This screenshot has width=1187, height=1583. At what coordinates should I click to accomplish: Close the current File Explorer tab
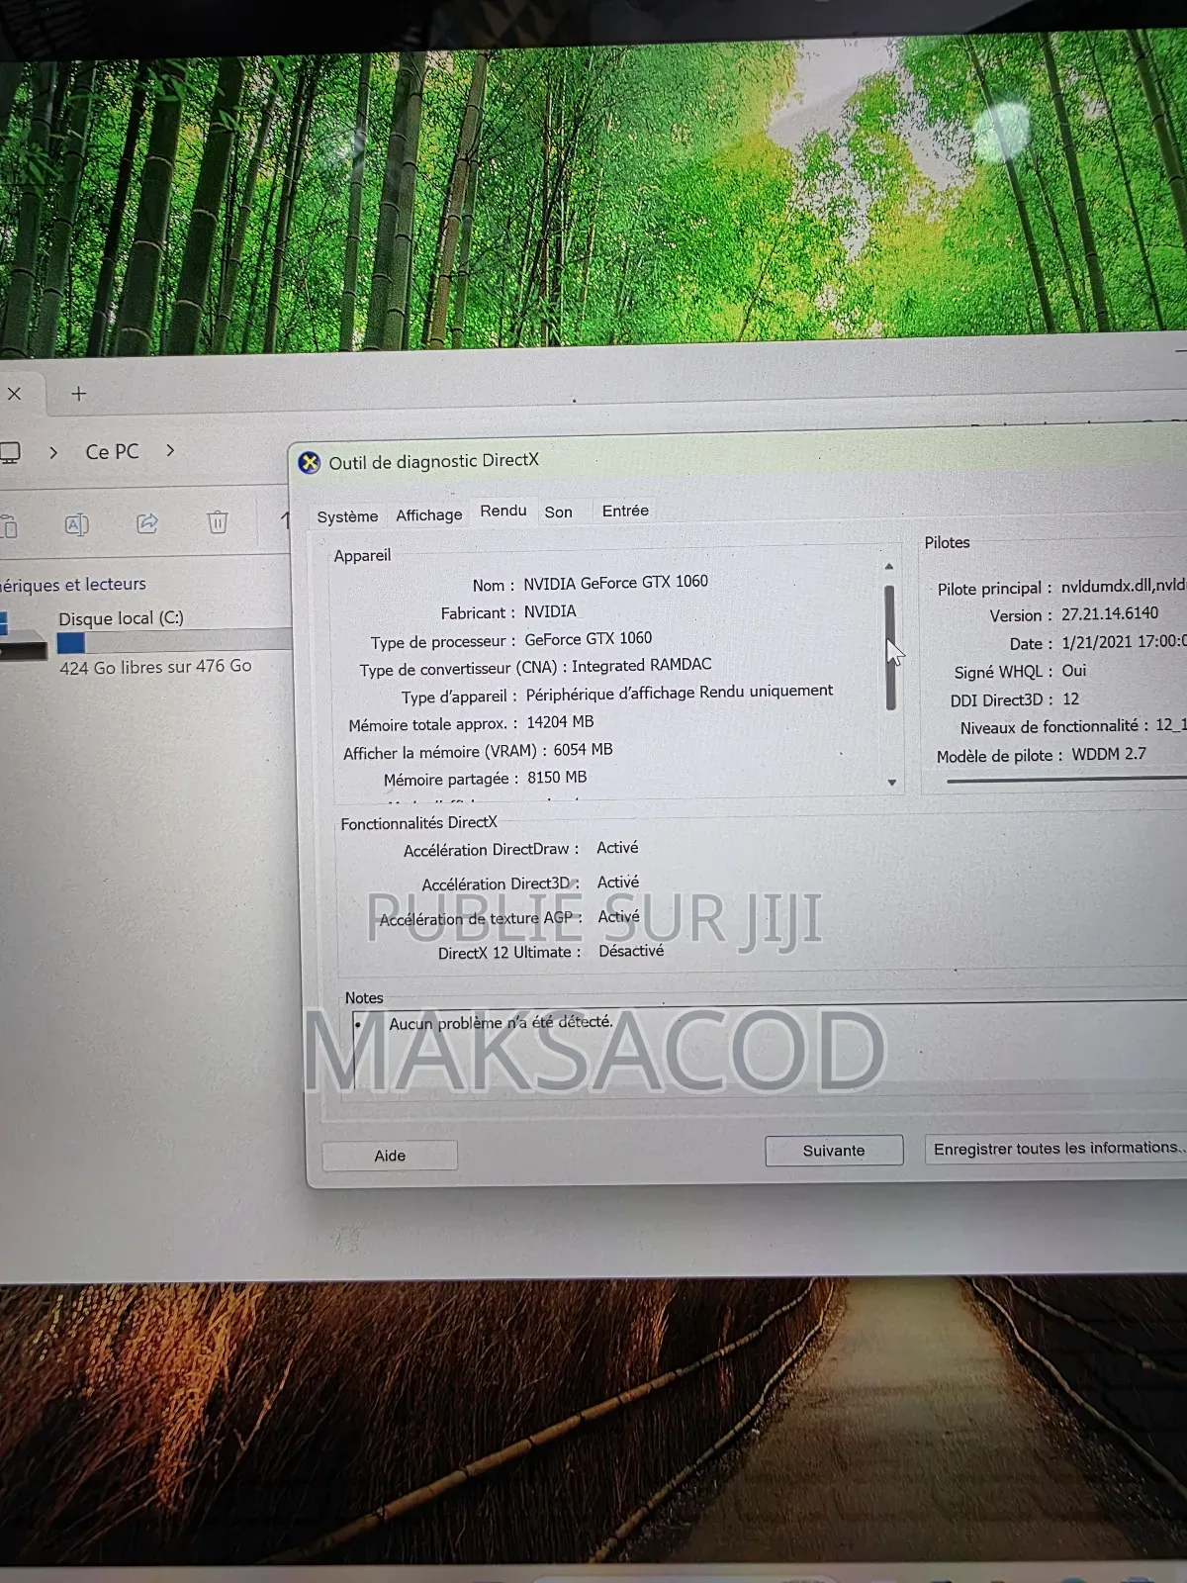click(14, 394)
